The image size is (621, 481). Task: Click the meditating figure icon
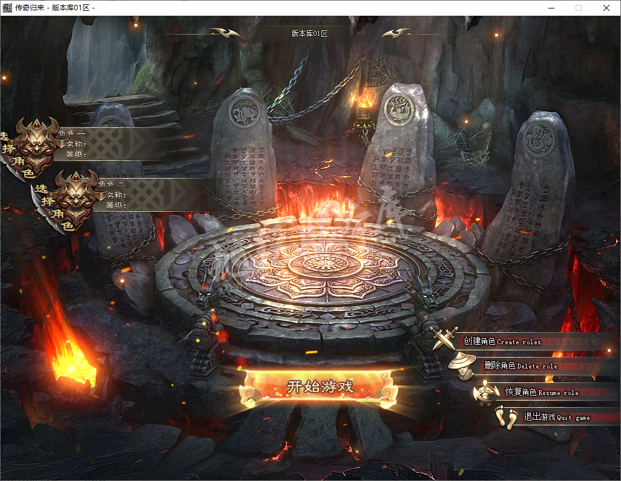485,392
